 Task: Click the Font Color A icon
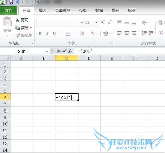pyautogui.click(x=92, y=33)
